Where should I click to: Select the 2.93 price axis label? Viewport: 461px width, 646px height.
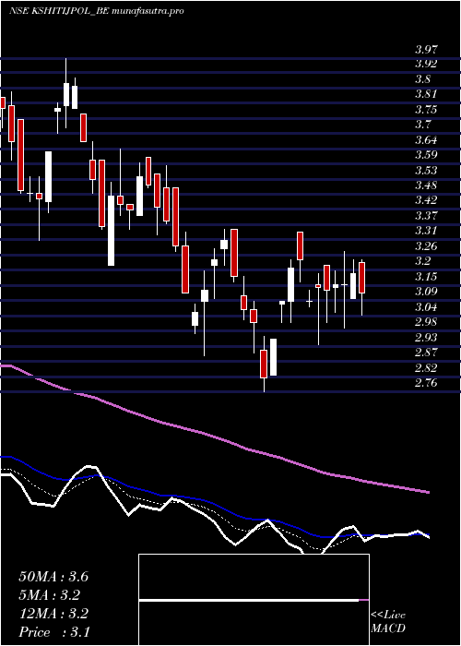pos(426,338)
